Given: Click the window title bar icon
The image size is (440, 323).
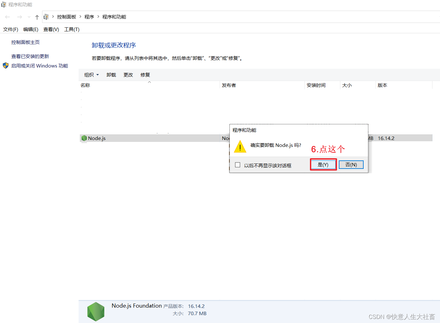Looking at the screenshot, I should [x=4, y=4].
